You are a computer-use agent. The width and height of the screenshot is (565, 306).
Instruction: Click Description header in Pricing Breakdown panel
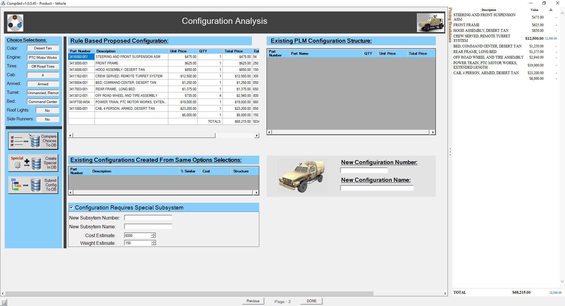[x=489, y=10]
